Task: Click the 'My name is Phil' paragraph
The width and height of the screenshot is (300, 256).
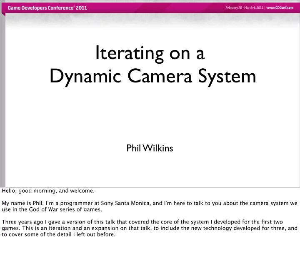Action: tap(150, 206)
